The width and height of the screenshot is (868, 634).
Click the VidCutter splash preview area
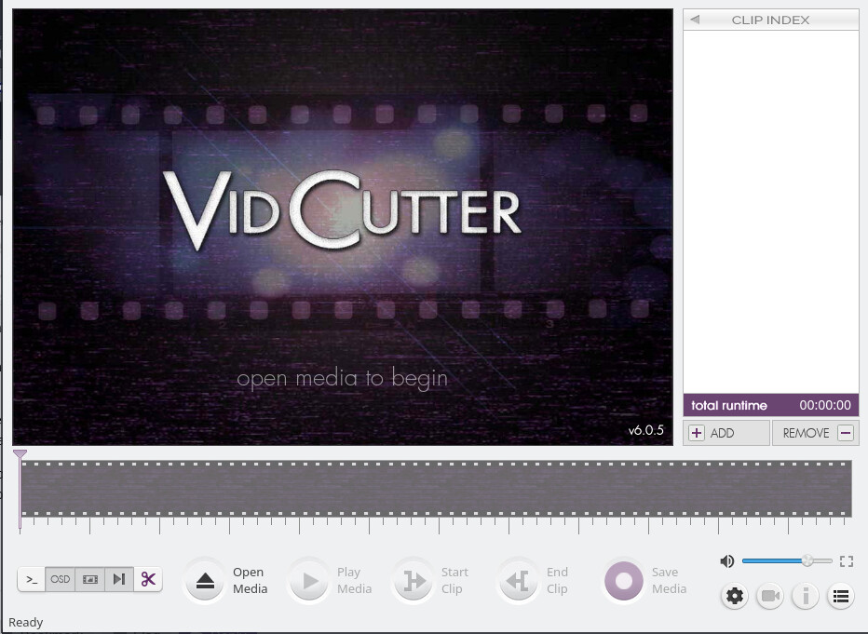pyautogui.click(x=343, y=227)
